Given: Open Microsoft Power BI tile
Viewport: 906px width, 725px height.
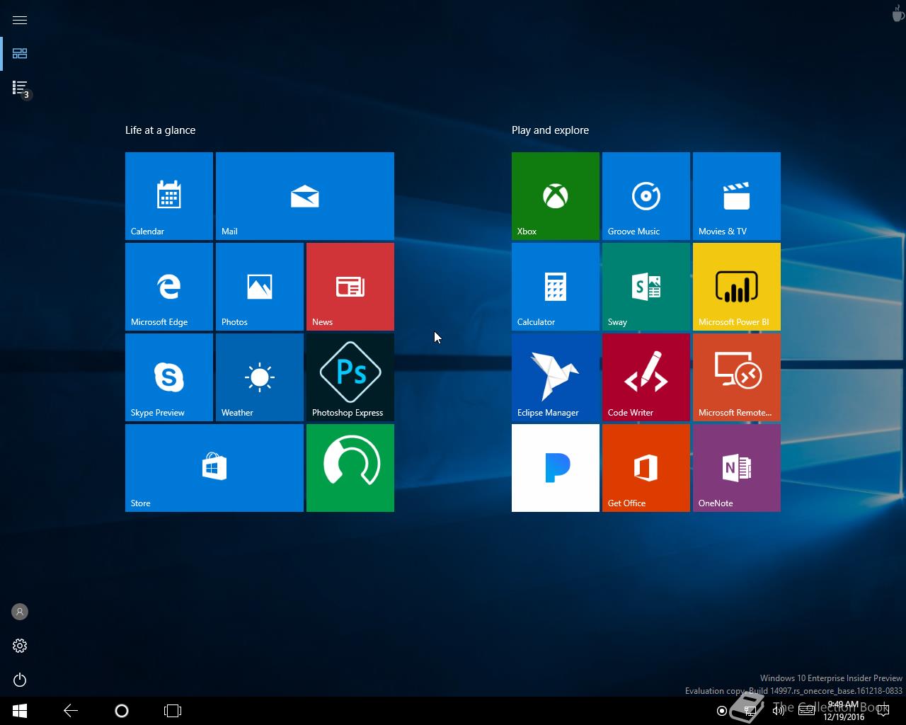Looking at the screenshot, I should pyautogui.click(x=737, y=287).
